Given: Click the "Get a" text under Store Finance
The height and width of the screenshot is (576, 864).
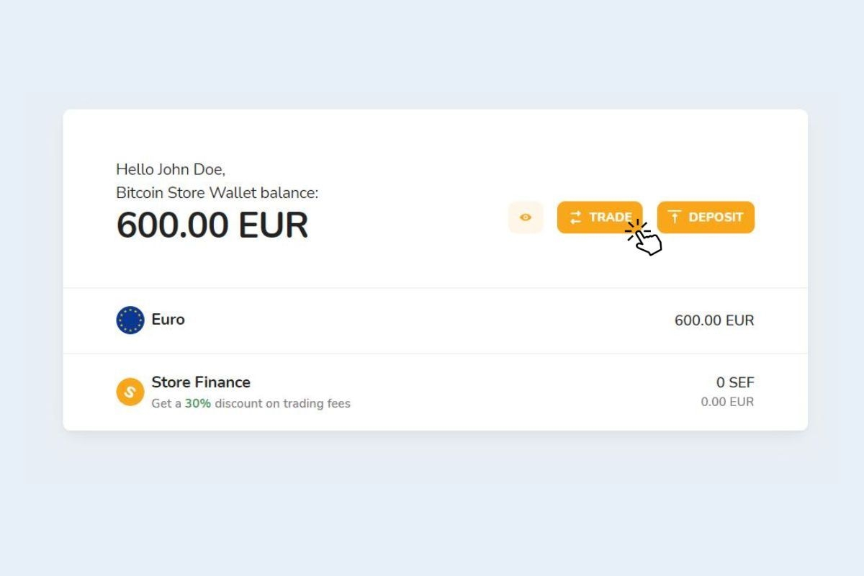Looking at the screenshot, I should pos(166,404).
